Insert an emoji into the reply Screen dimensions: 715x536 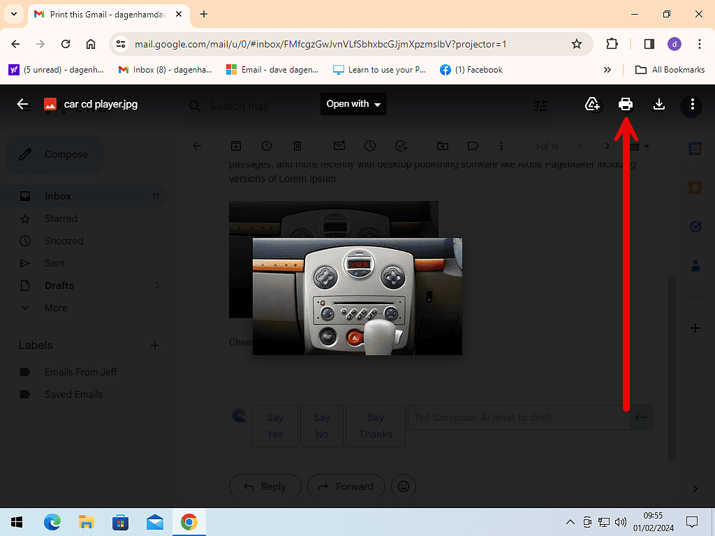click(404, 486)
